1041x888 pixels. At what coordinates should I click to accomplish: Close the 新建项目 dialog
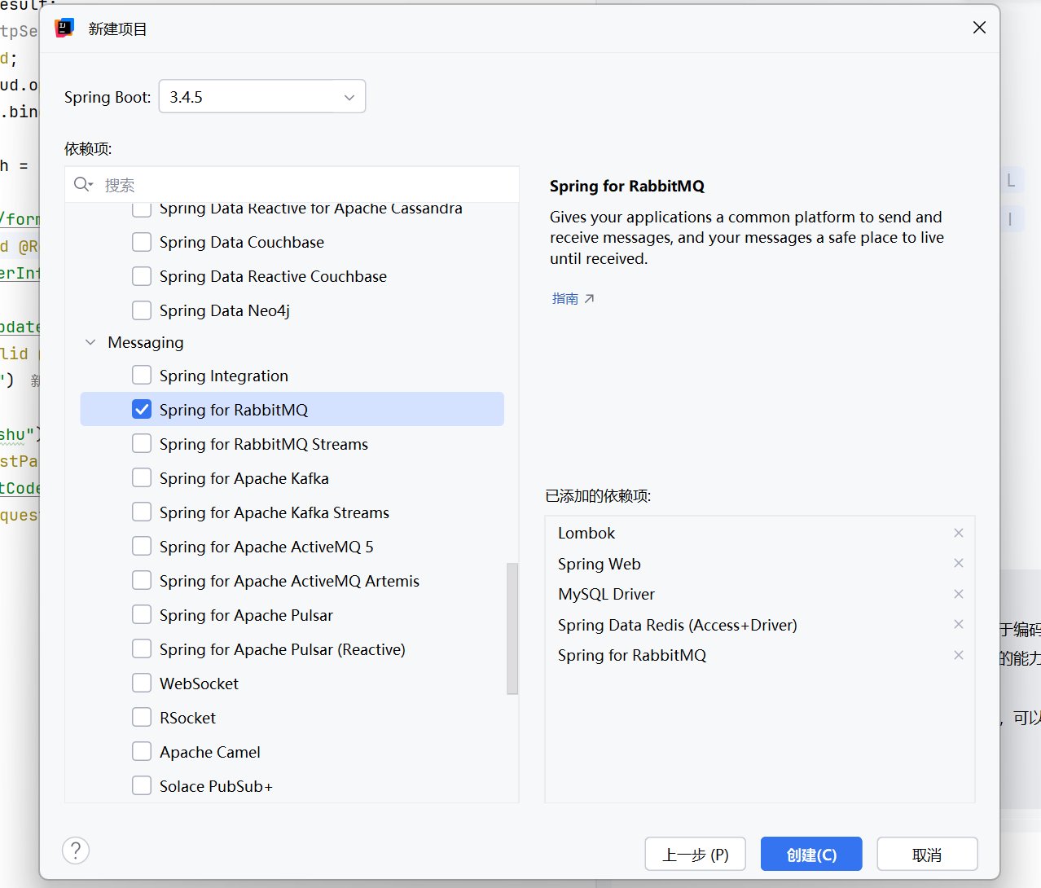point(980,28)
